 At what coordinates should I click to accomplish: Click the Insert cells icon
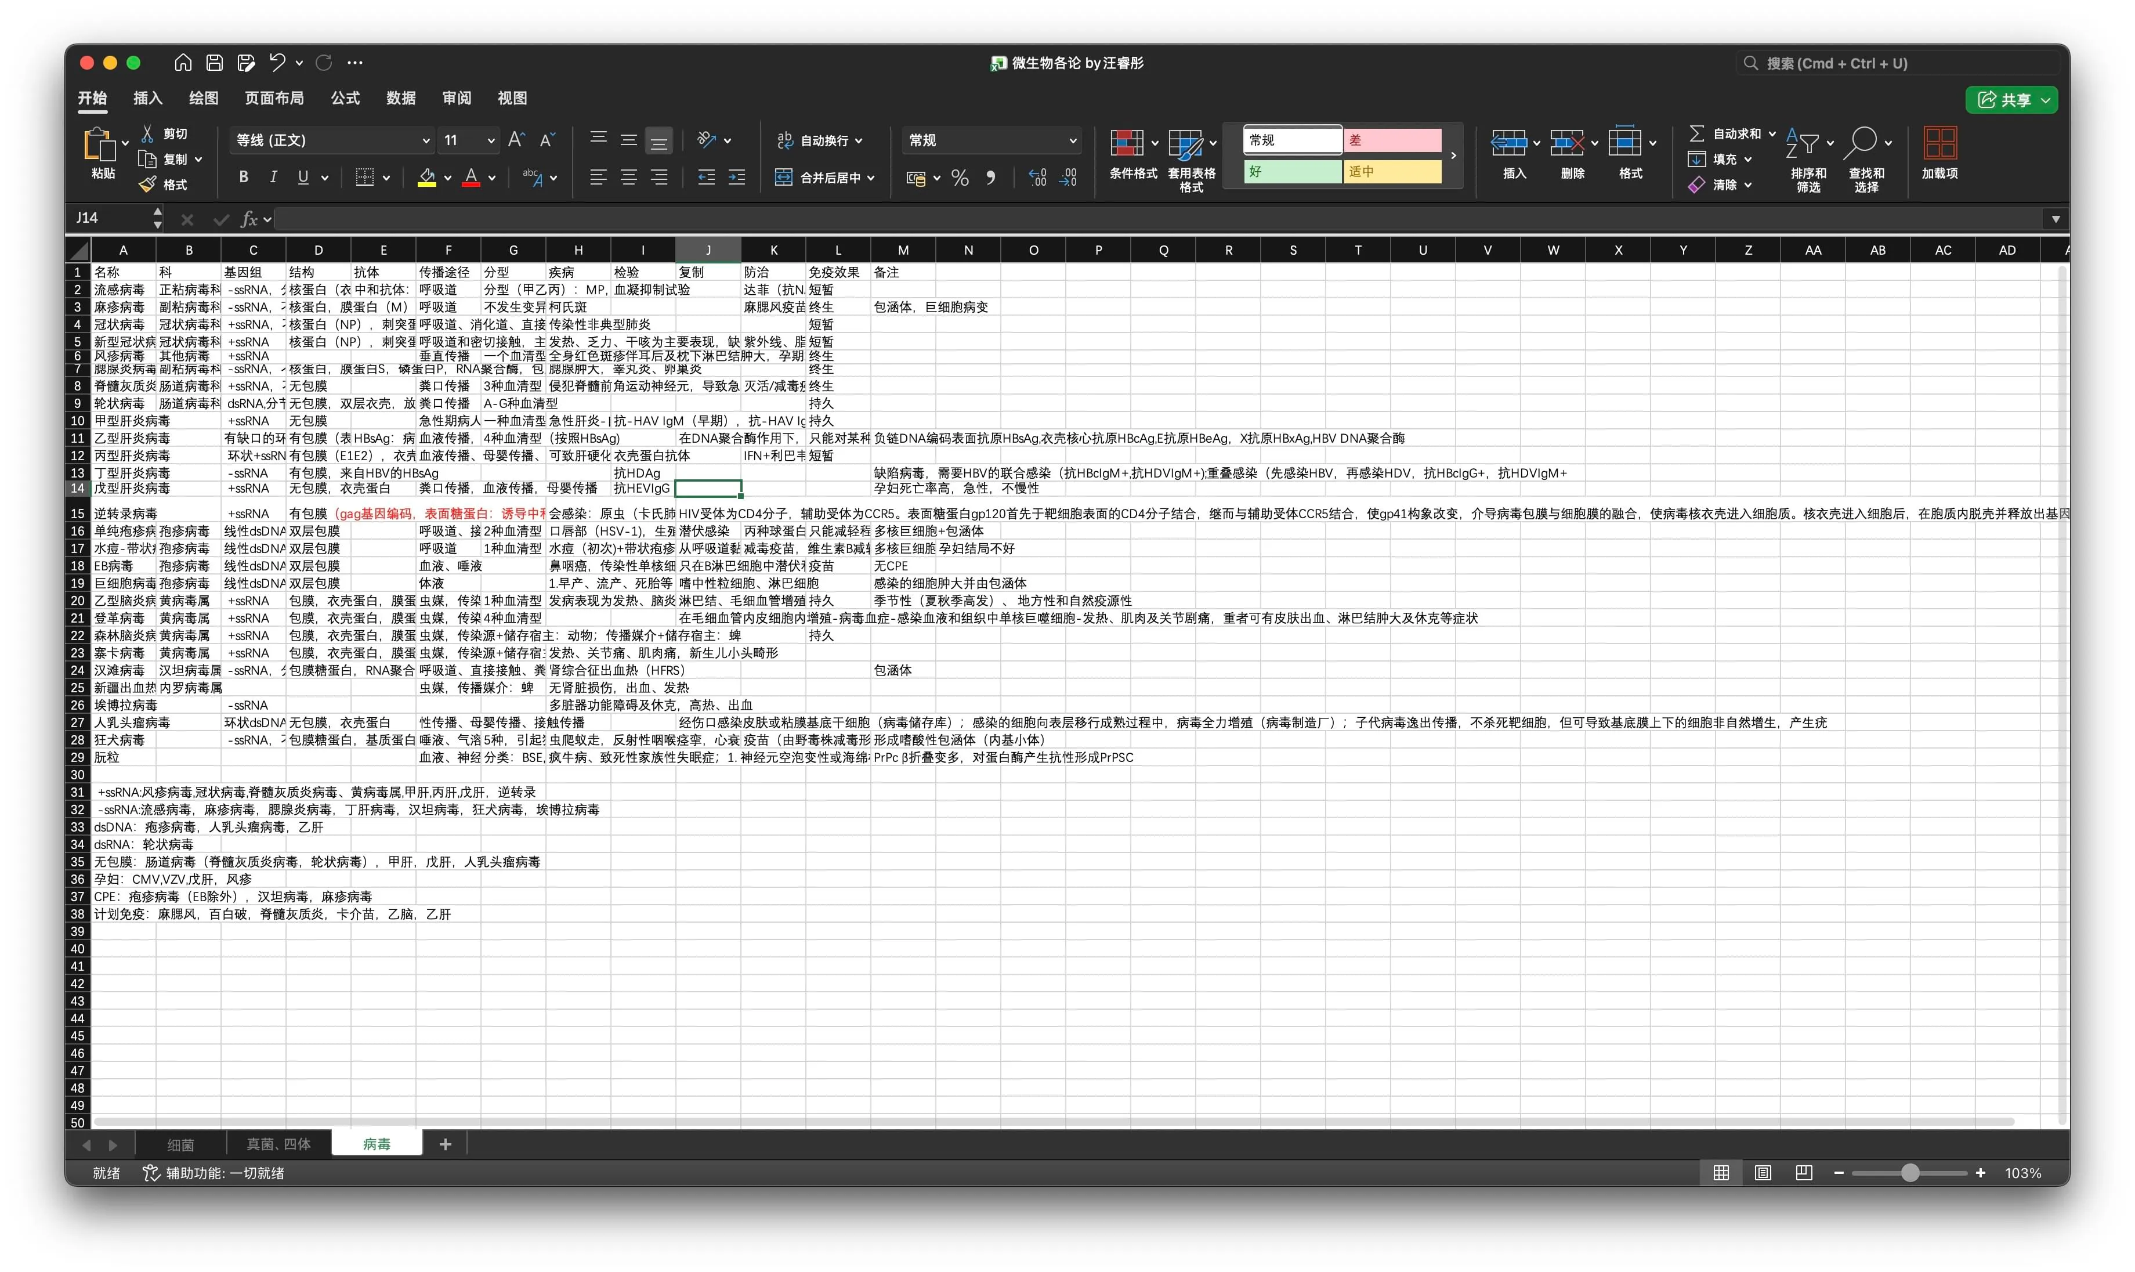1508,143
